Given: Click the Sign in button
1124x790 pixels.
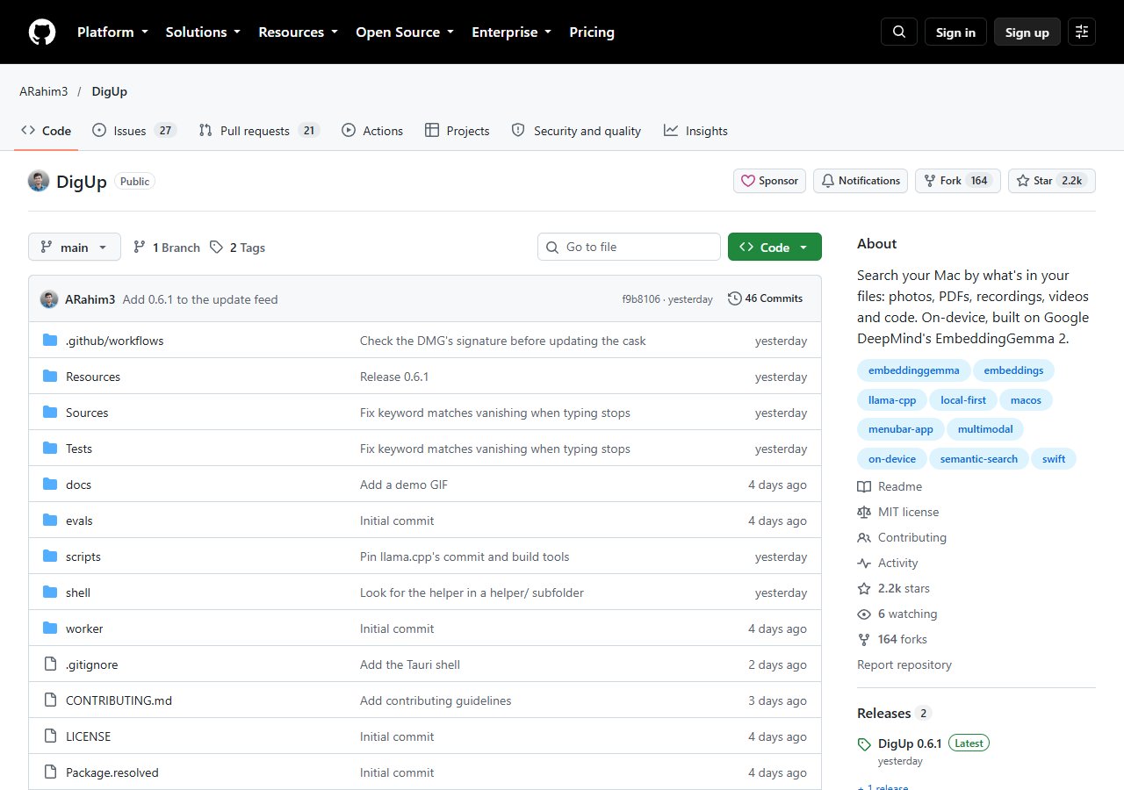Looking at the screenshot, I should click(955, 32).
